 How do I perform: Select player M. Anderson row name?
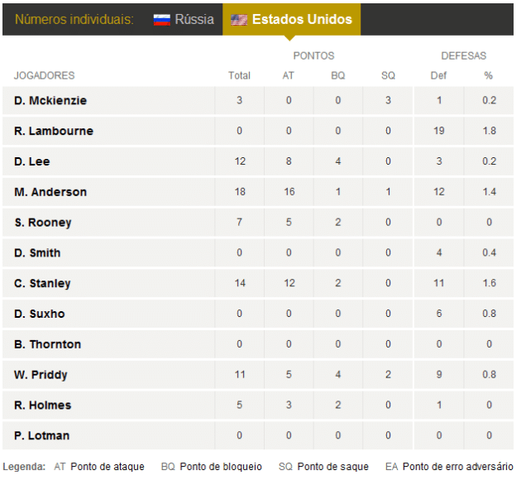point(50,192)
